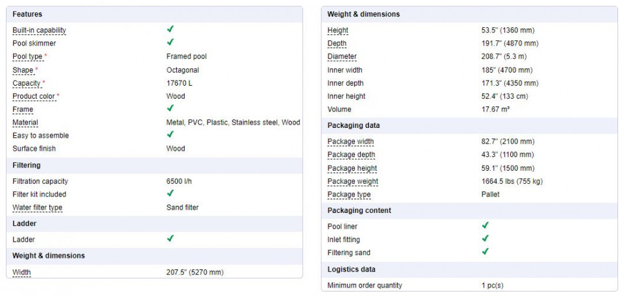Image resolution: width=624 pixels, height=298 pixels.
Task: Click the Filter kit included checkmark
Action: pyautogui.click(x=170, y=193)
